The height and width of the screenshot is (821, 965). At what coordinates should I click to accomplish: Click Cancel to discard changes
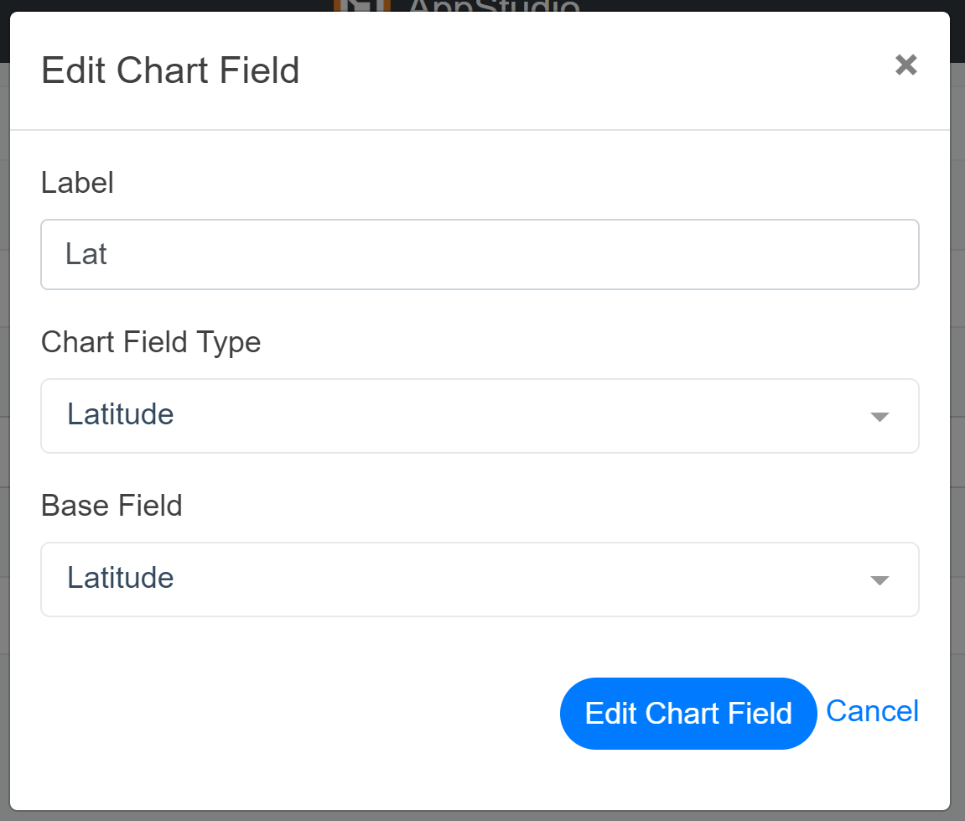[872, 711]
